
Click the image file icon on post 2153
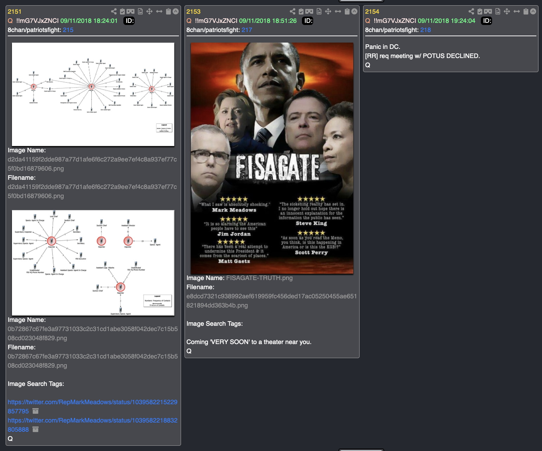point(319,12)
